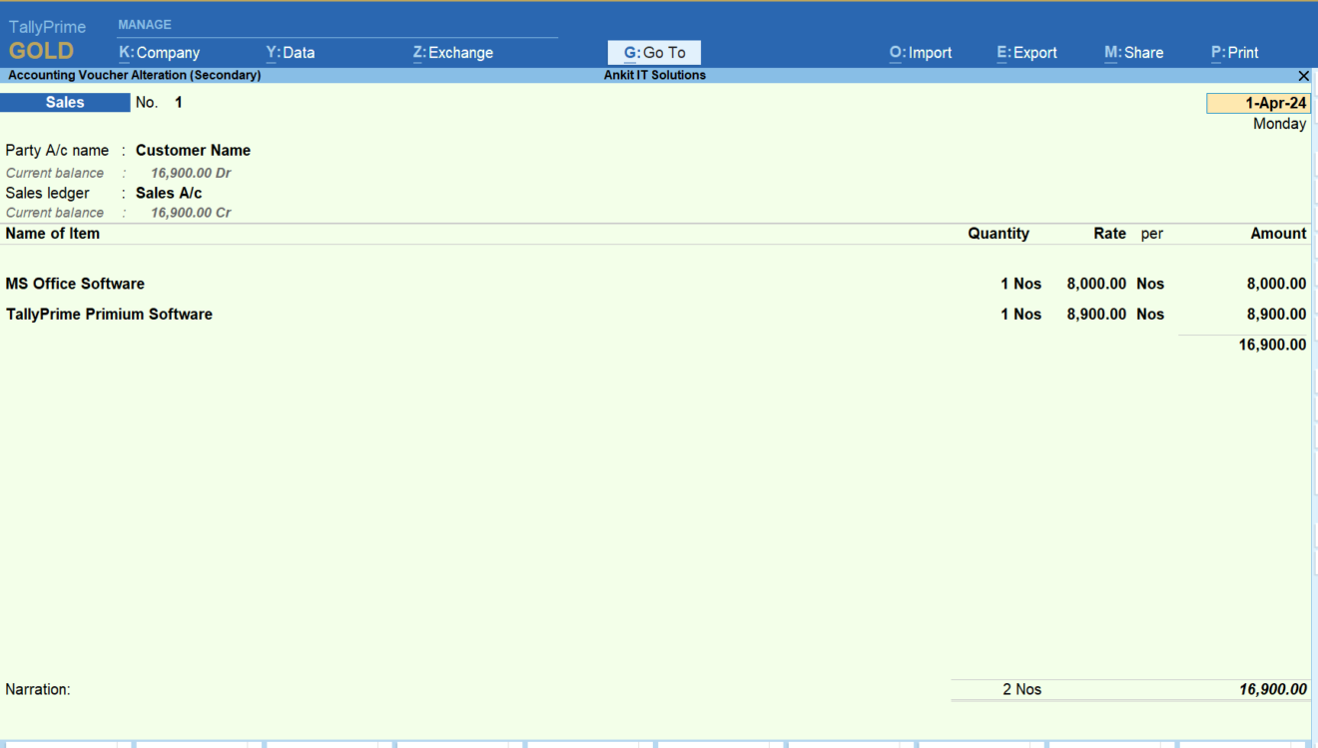Select the MS Office Software item row

click(x=655, y=284)
